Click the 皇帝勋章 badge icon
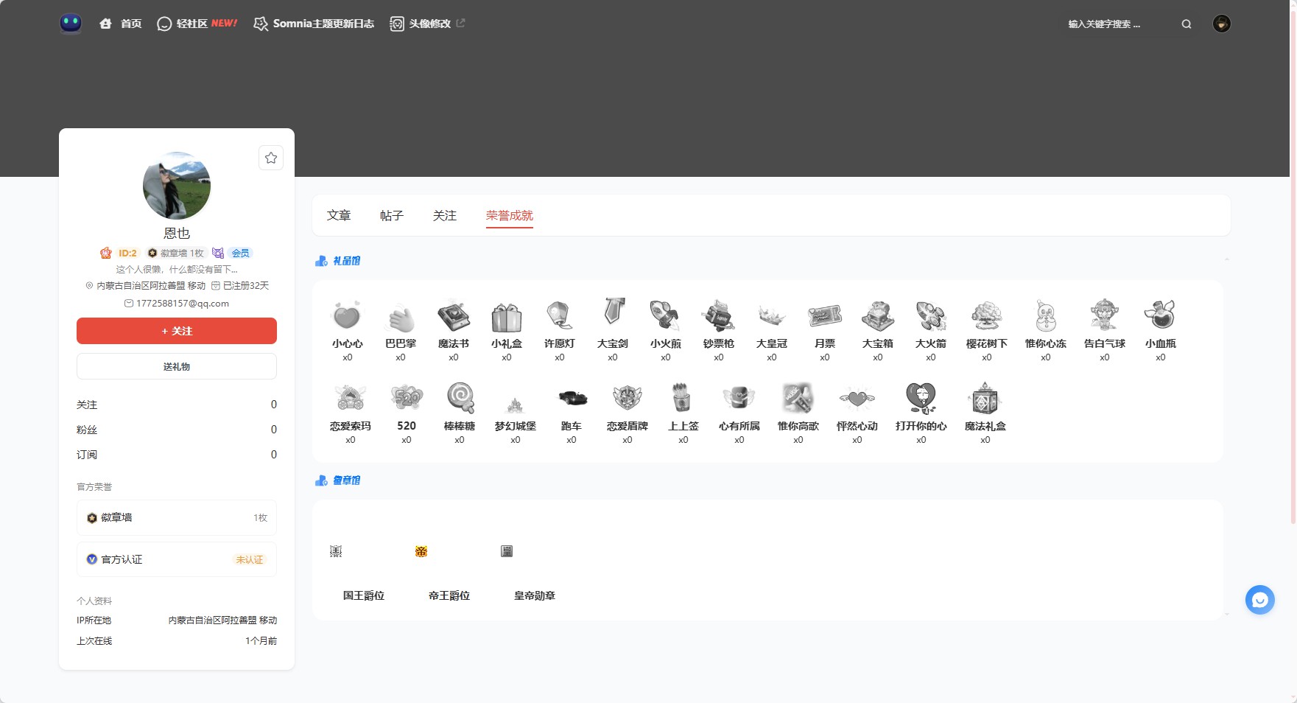 point(507,551)
